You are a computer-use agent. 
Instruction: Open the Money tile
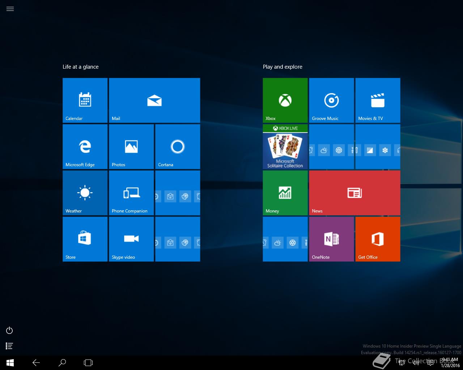pos(285,193)
